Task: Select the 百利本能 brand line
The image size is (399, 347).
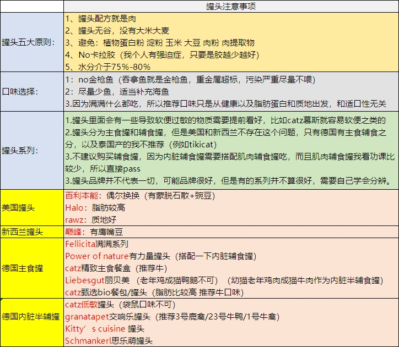Action: click(140, 196)
